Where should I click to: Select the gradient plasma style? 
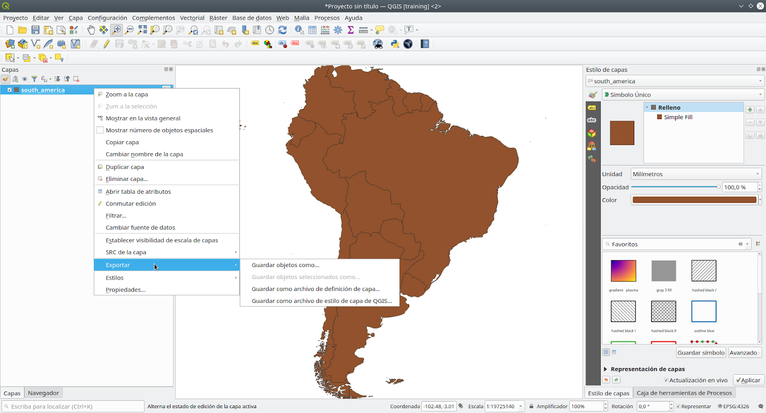[623, 271]
